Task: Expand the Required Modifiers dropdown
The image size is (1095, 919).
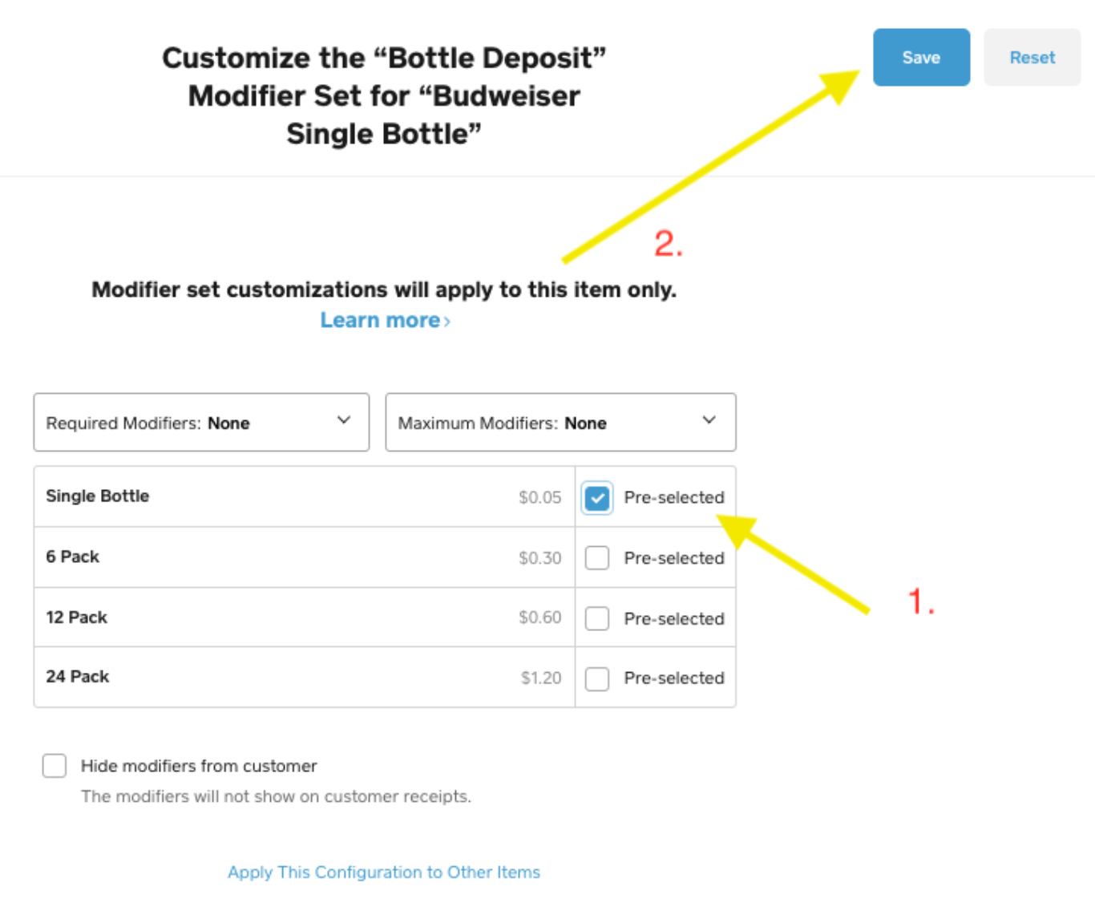Action: [201, 423]
